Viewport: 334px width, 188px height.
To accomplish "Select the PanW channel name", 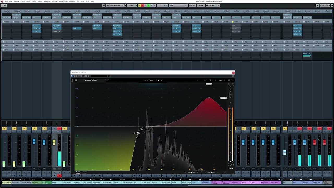I will pos(57,182).
